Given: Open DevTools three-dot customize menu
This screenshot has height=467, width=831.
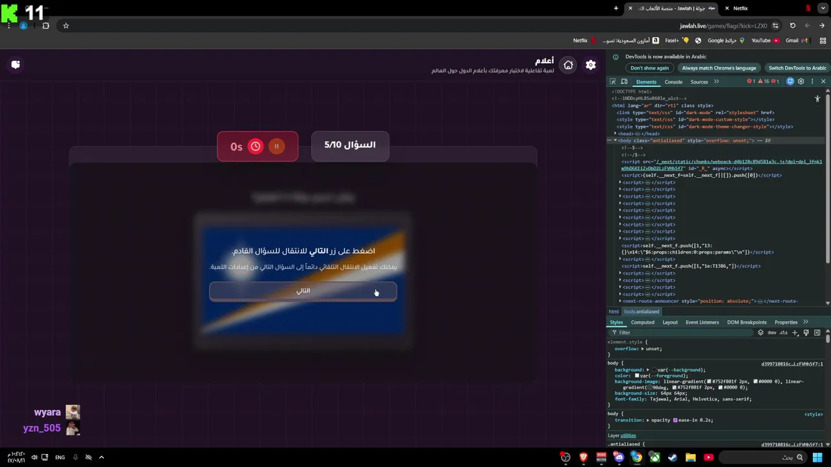Looking at the screenshot, I should [x=812, y=82].
